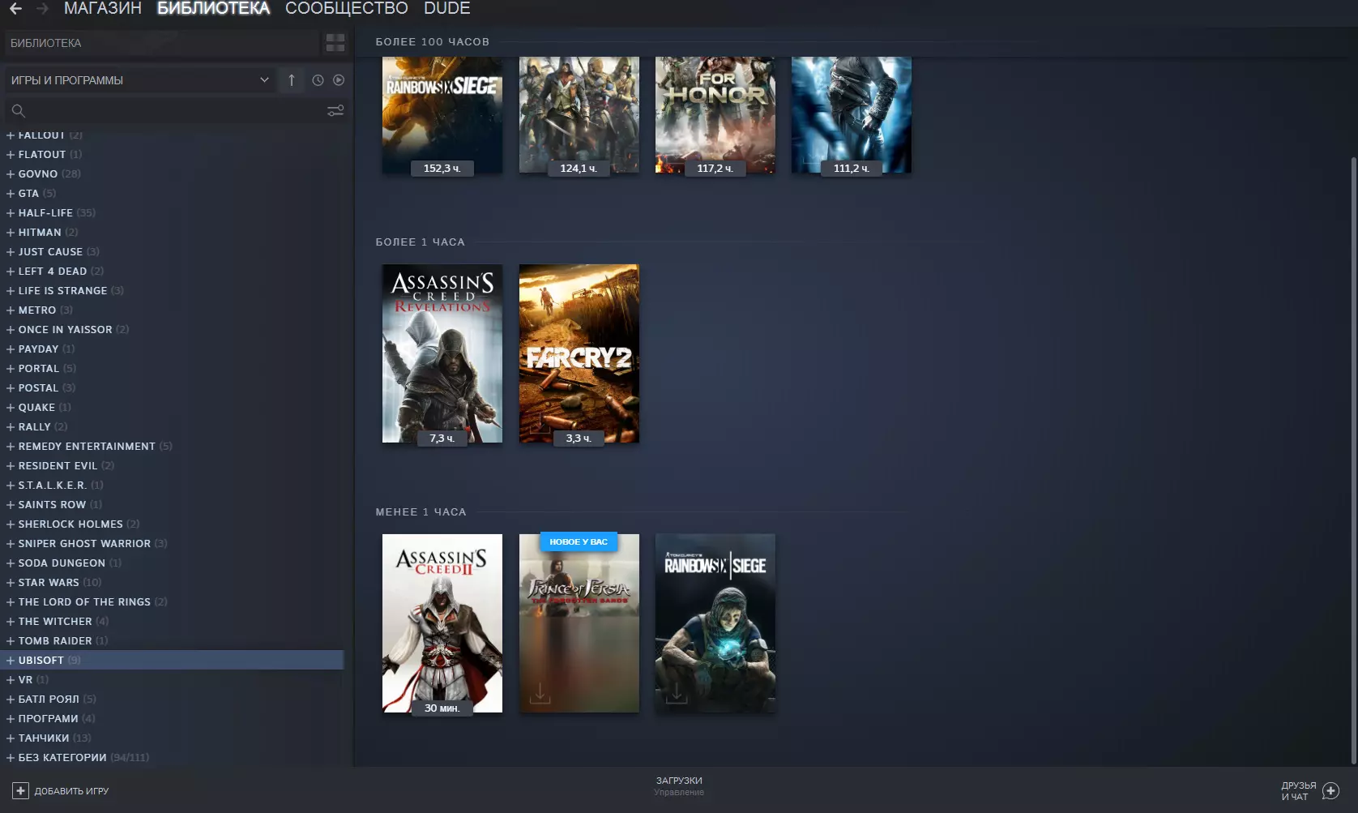Open the ИГРЫ И ПРОГРАММЫ dropdown
Screen dimensions: 1358x813
point(139,80)
